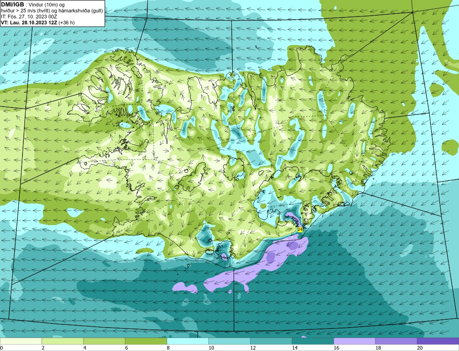Select the 8–10 m/s pale cyan swatch
The image size is (459, 351).
point(188,341)
